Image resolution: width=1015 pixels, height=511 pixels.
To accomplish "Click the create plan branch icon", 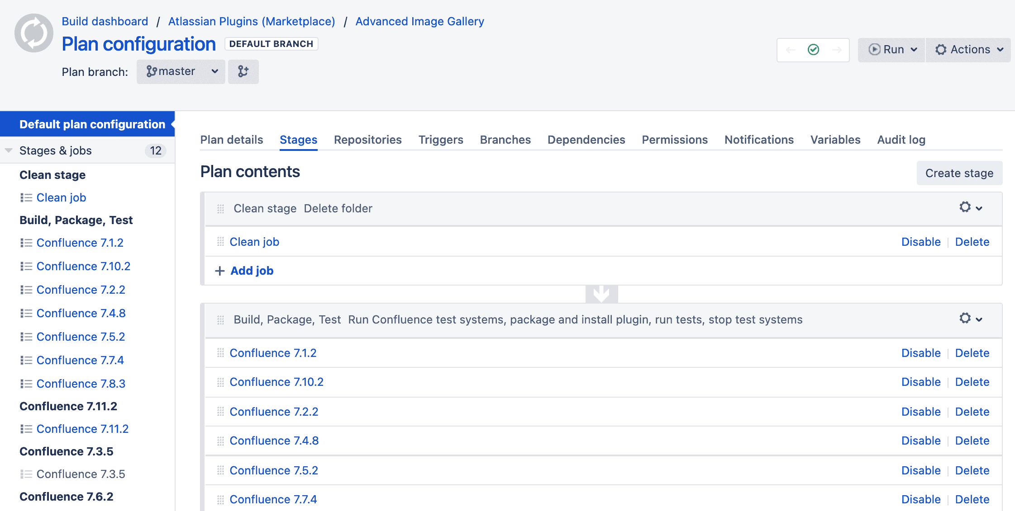I will point(243,71).
